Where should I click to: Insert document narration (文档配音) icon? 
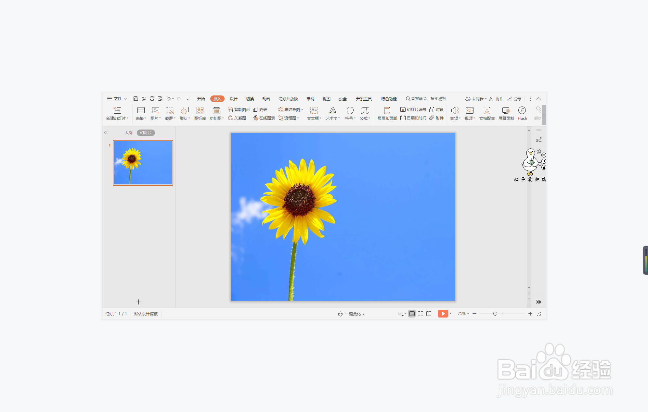[486, 111]
